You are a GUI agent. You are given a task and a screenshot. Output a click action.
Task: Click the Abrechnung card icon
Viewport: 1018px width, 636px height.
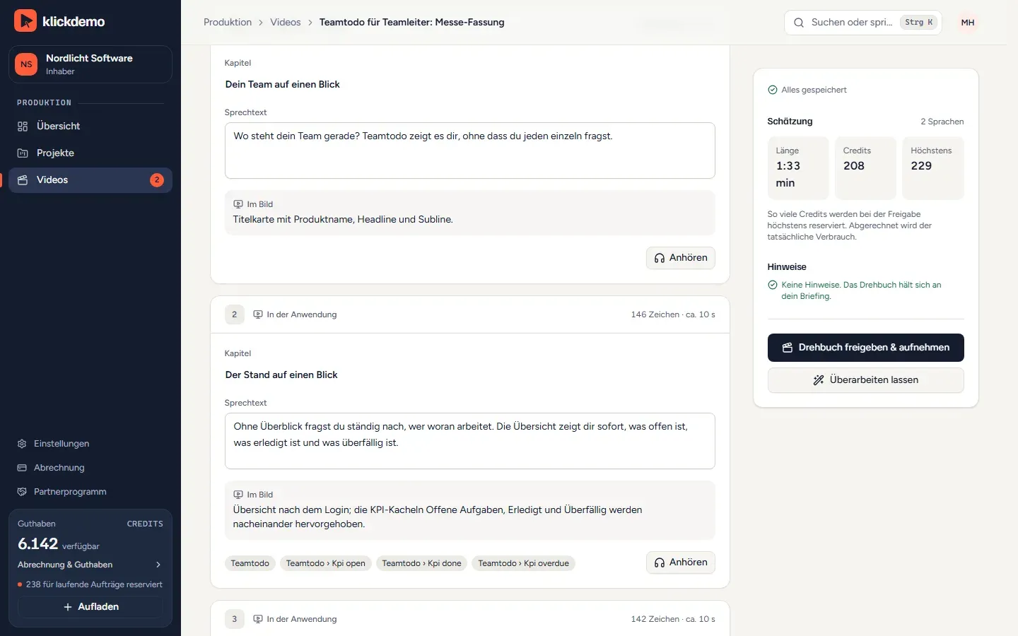[22, 468]
